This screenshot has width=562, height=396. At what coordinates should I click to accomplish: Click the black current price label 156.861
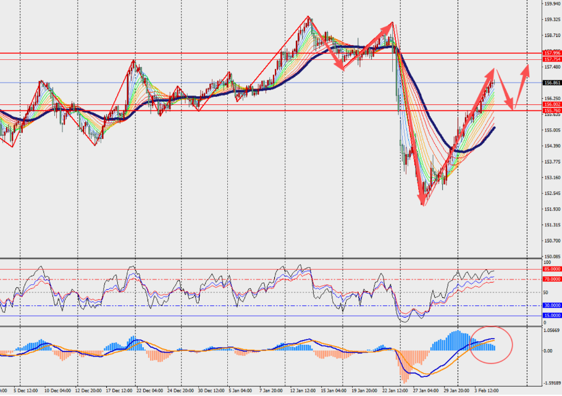[552, 83]
